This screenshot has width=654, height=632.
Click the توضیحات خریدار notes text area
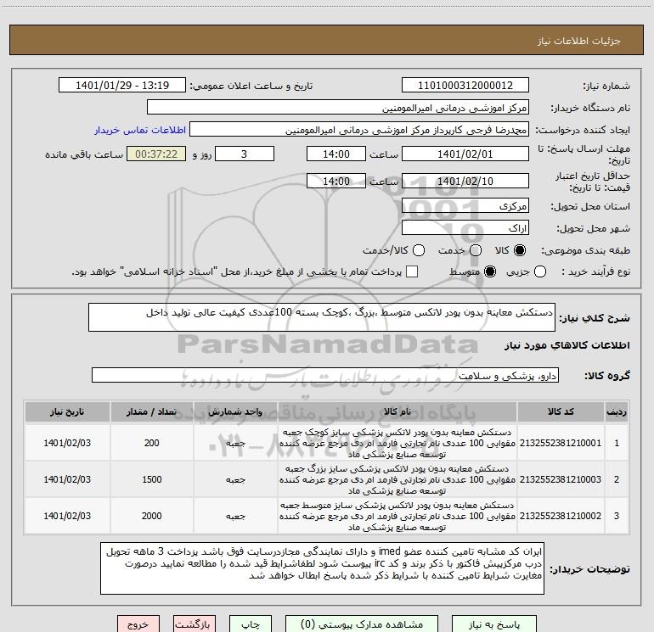[x=322, y=568]
